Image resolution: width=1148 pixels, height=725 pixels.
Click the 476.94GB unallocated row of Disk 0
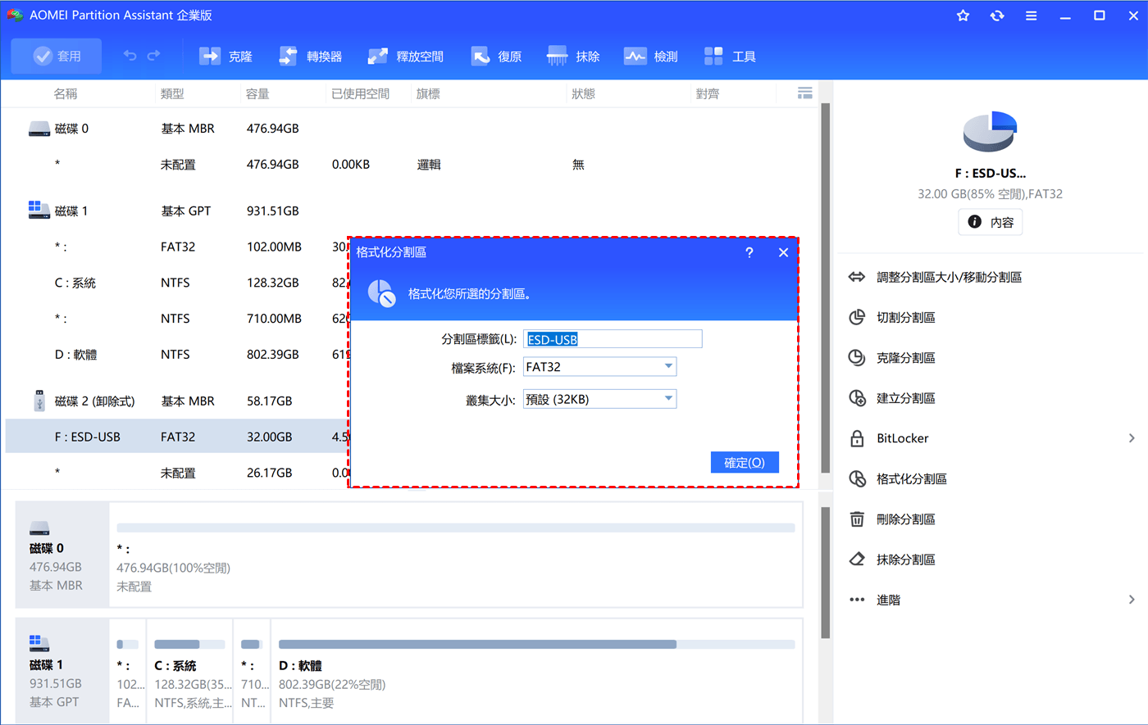(x=412, y=165)
